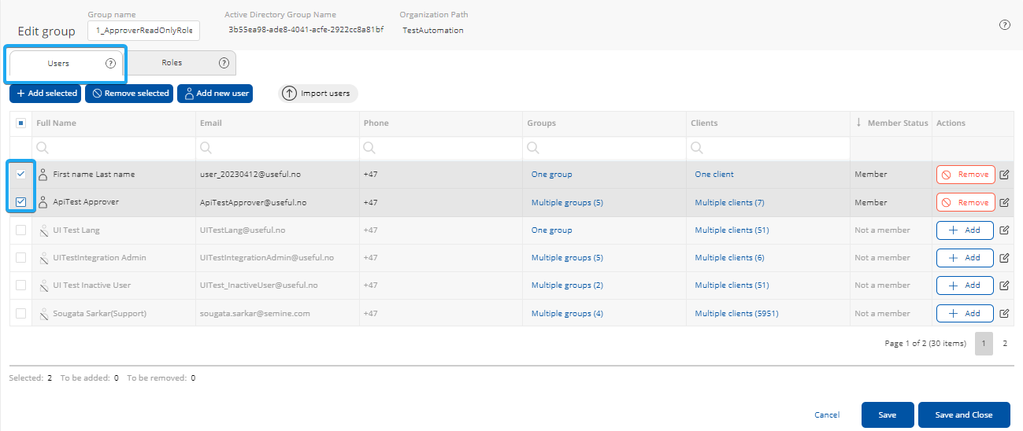Image resolution: width=1023 pixels, height=431 pixels.
Task: Click the help icon on the Users tab
Action: coord(111,63)
